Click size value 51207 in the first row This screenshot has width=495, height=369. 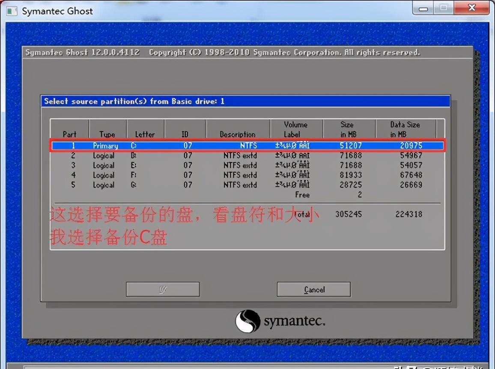(351, 146)
